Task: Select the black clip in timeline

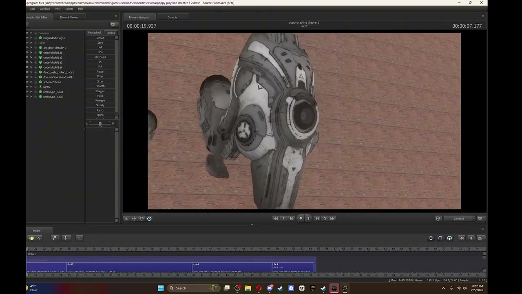Action: (293, 267)
